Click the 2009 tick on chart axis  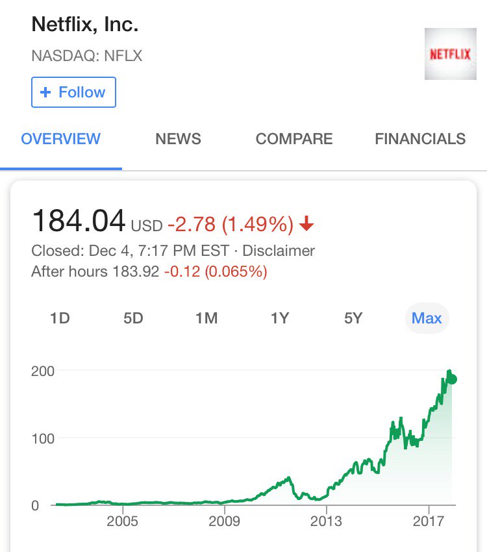[224, 521]
